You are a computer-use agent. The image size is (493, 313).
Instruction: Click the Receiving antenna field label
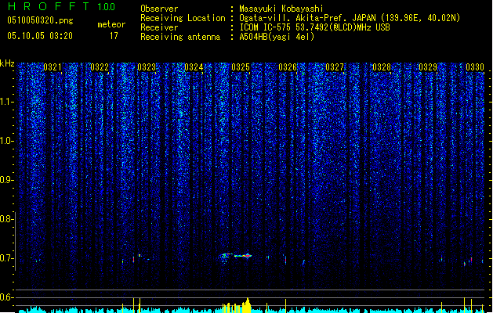180,37
